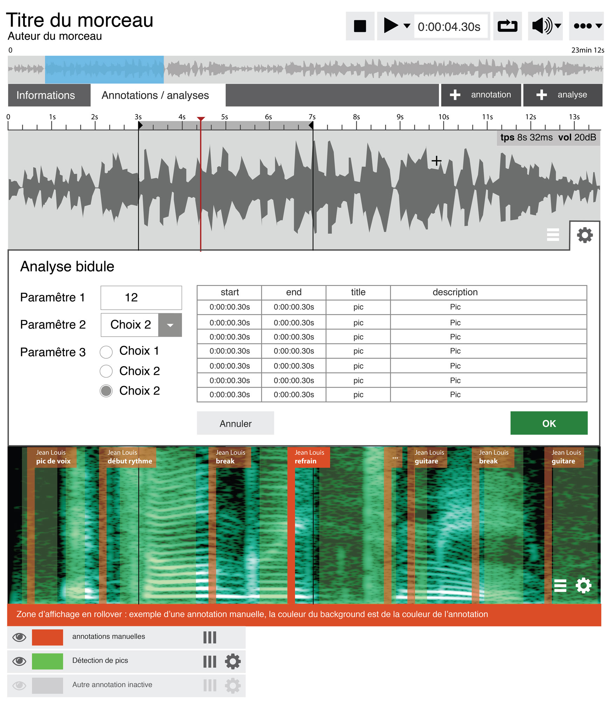614x708 pixels.
Task: Click the red annotations manuelles color swatch
Action: 47,637
